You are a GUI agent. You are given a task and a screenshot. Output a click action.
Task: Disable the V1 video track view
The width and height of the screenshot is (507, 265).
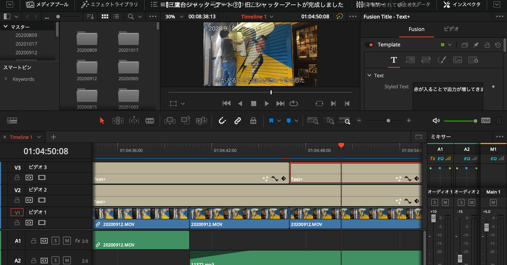point(42,223)
